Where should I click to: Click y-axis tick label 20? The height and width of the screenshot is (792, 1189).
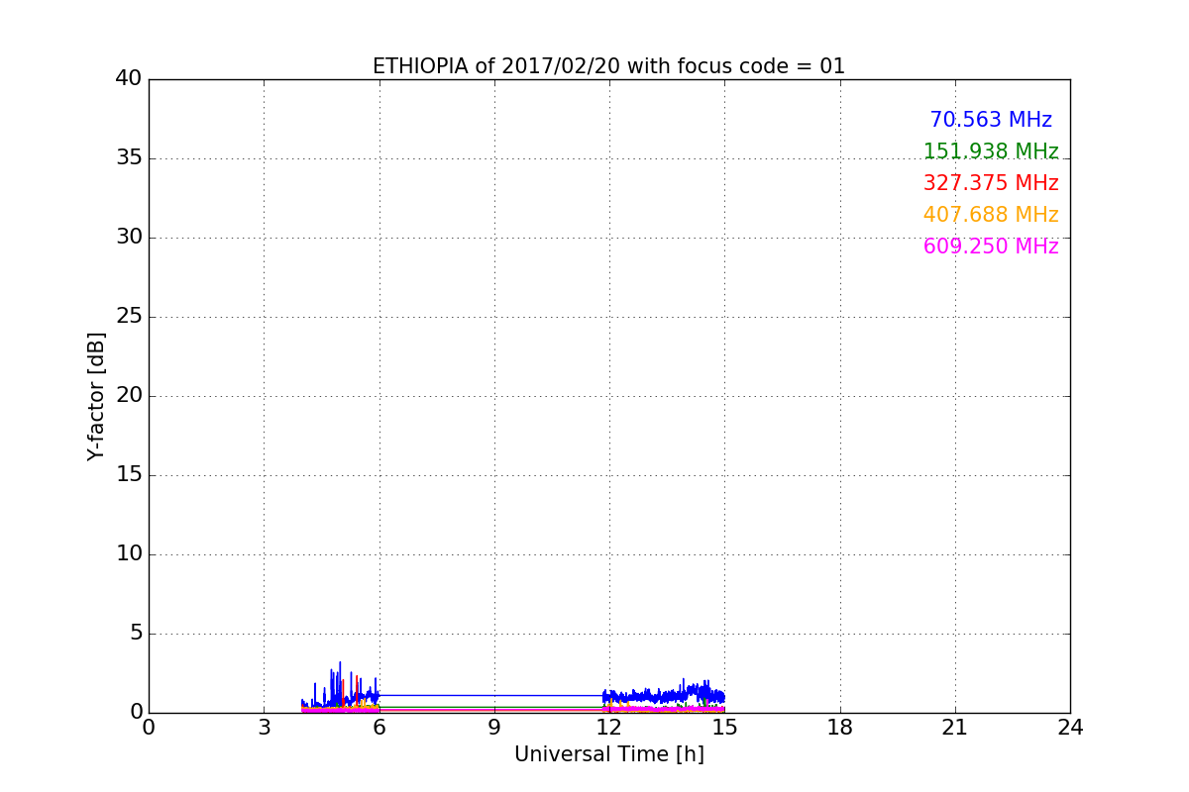pyautogui.click(x=129, y=396)
